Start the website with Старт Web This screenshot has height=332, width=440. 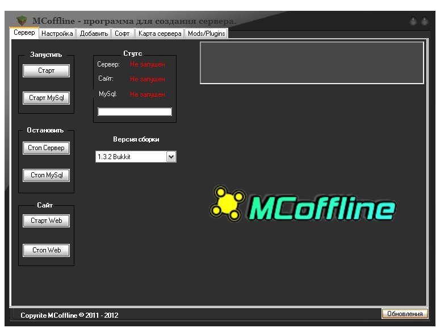click(x=46, y=221)
